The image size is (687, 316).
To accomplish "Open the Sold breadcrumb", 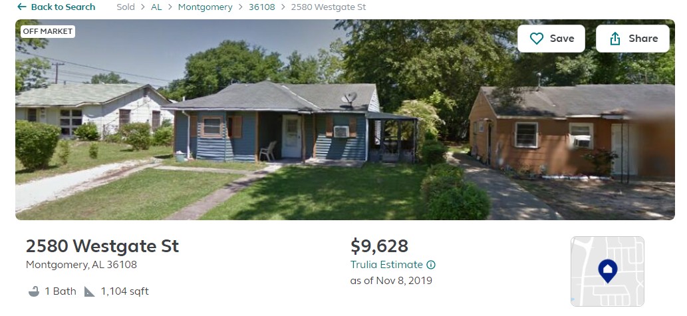I will 126,7.
